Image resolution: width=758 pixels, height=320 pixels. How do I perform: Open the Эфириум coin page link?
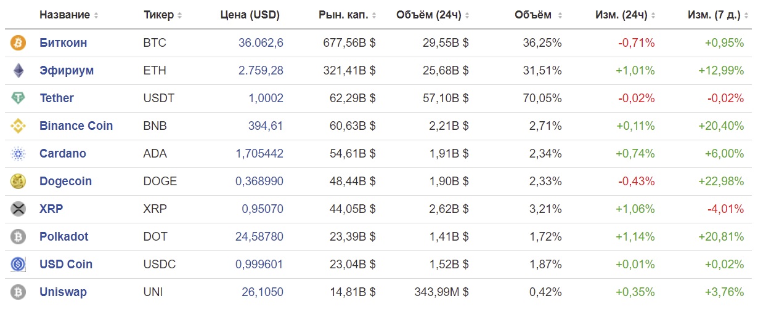(x=67, y=71)
